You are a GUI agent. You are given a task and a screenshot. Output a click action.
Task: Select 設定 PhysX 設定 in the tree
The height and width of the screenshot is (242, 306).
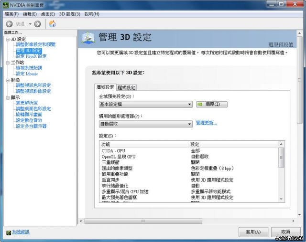pos(31,56)
